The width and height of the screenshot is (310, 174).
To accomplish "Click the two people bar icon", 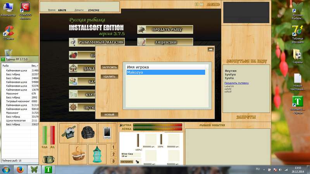I will pos(73,81).
